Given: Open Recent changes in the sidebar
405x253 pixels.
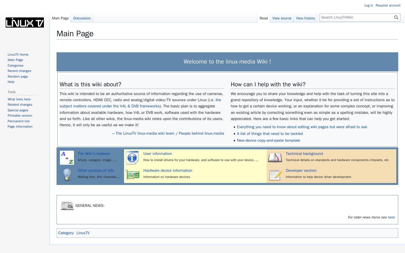Looking at the screenshot, I should tap(19, 71).
